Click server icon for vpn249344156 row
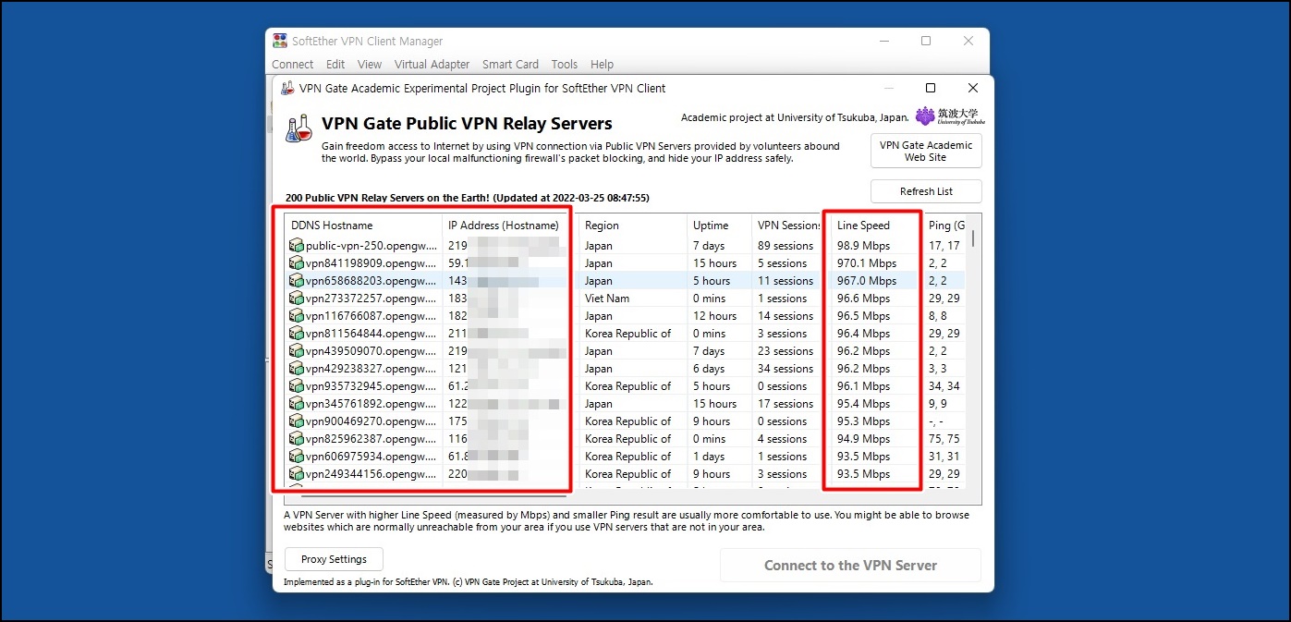The height and width of the screenshot is (622, 1291). click(x=297, y=474)
